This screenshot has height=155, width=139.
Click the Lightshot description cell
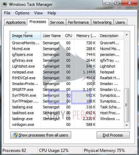(108, 66)
